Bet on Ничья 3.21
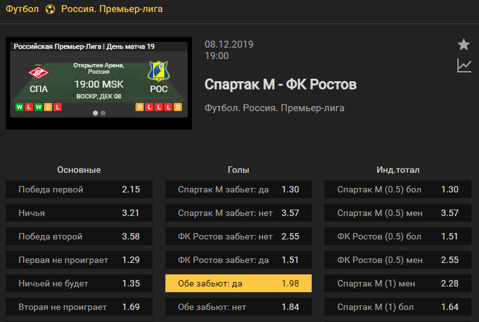The width and height of the screenshot is (479, 322). [79, 213]
